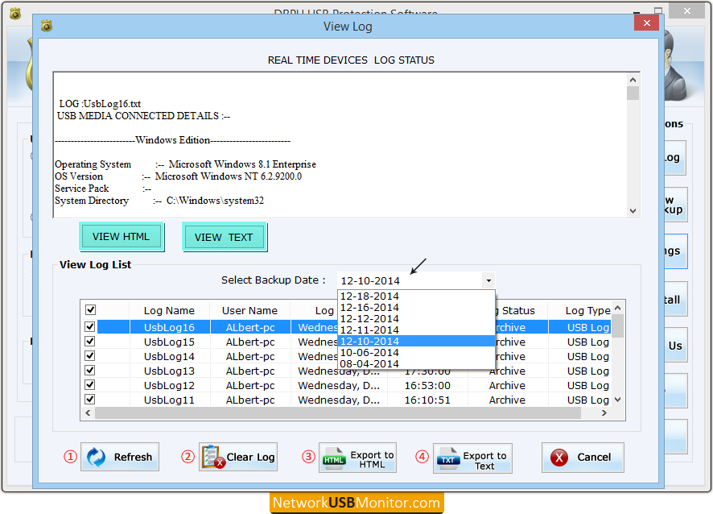This screenshot has width=713, height=514.
Task: Click the Clear Log clipboard icon
Action: point(212,457)
